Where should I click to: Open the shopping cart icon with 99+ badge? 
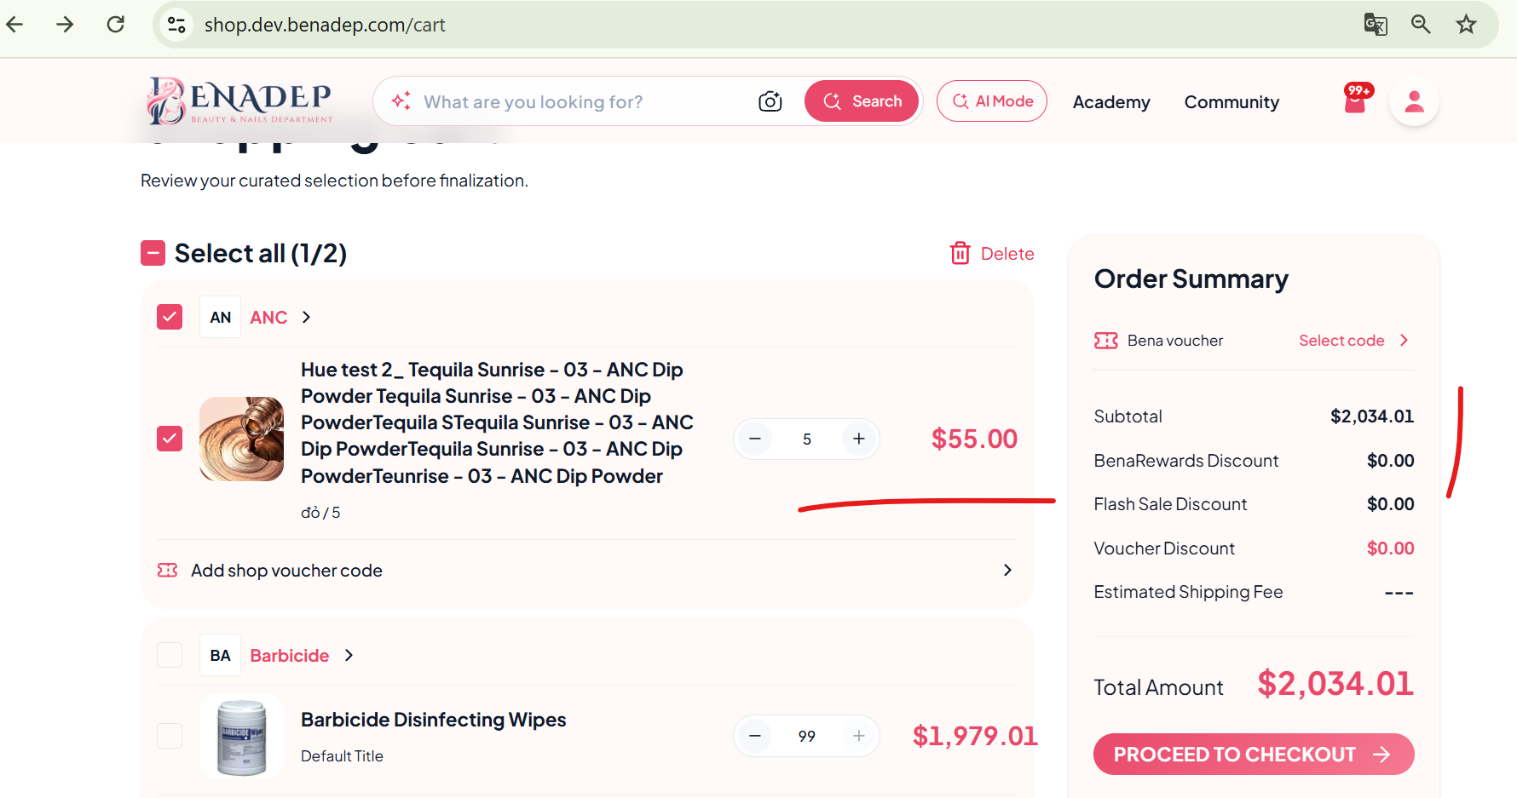1357,99
